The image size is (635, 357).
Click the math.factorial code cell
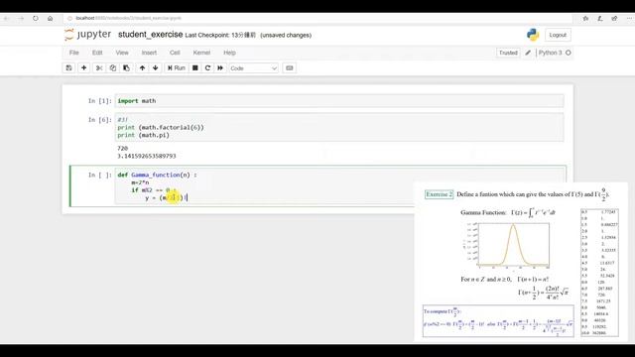(339, 128)
